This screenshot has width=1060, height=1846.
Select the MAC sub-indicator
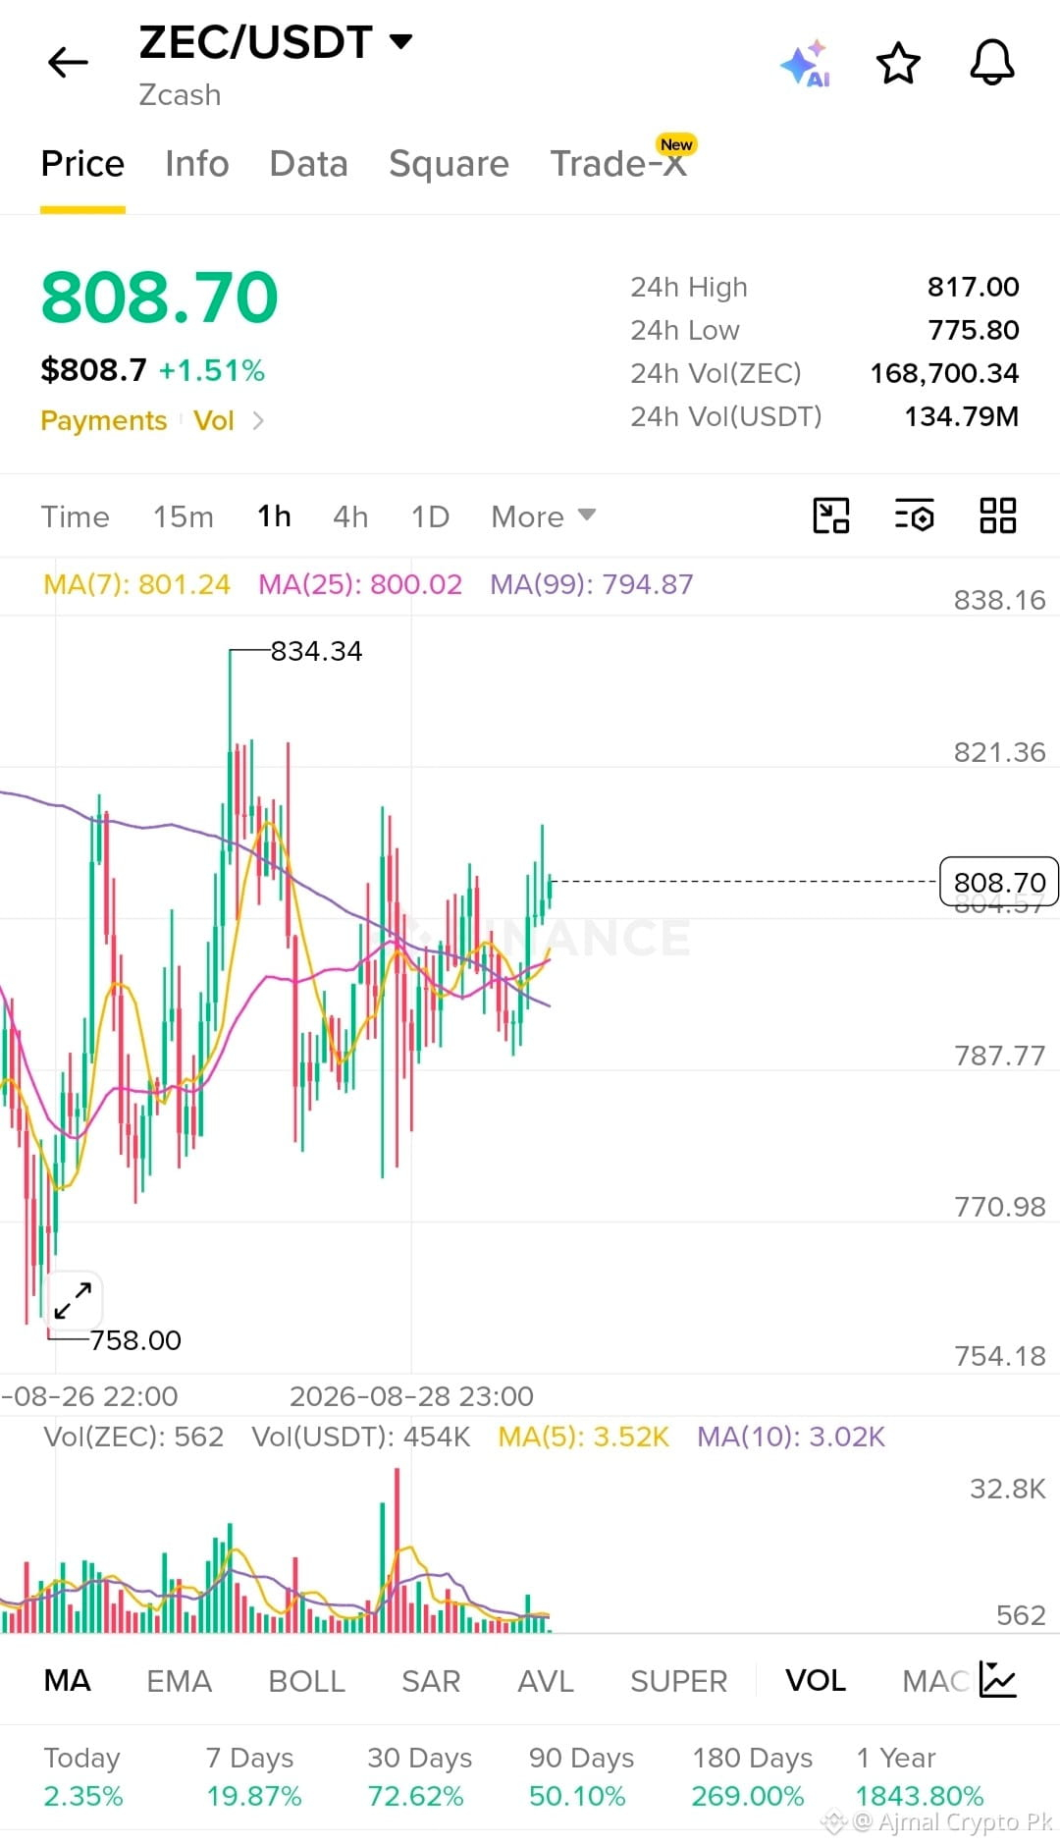click(x=936, y=1680)
